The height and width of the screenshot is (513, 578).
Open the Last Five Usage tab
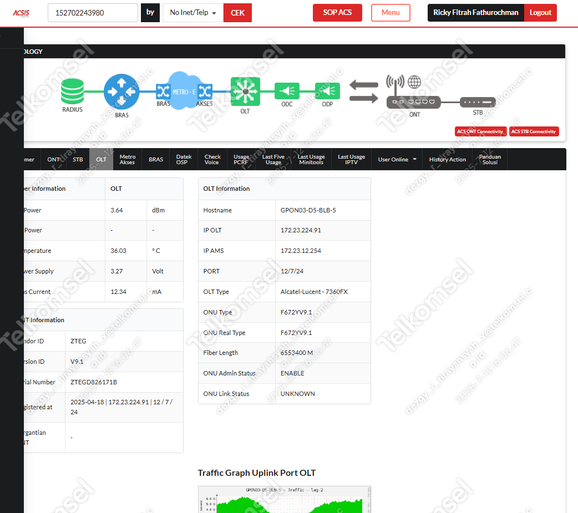[x=273, y=159]
